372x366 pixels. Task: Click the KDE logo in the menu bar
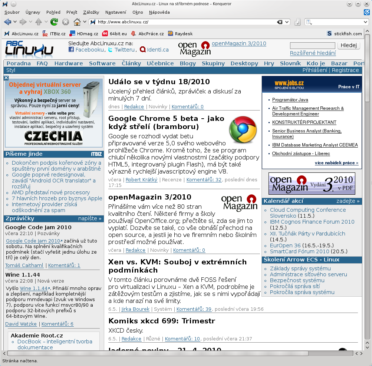coord(367,12)
